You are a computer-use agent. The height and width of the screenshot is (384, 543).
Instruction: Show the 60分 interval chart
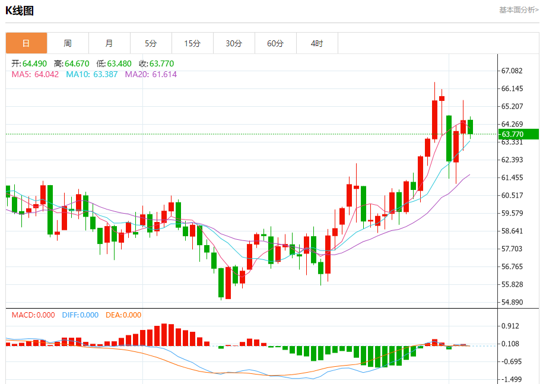click(x=275, y=43)
